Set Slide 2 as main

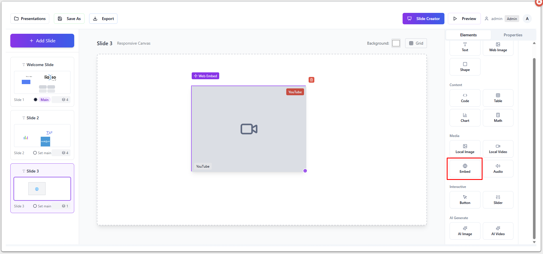(42, 153)
